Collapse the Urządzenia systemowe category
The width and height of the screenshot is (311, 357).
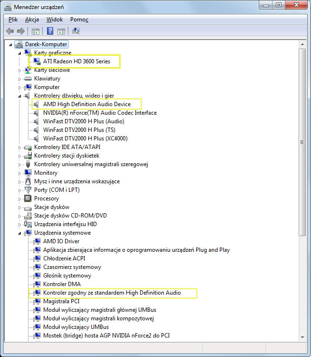pos(19,233)
